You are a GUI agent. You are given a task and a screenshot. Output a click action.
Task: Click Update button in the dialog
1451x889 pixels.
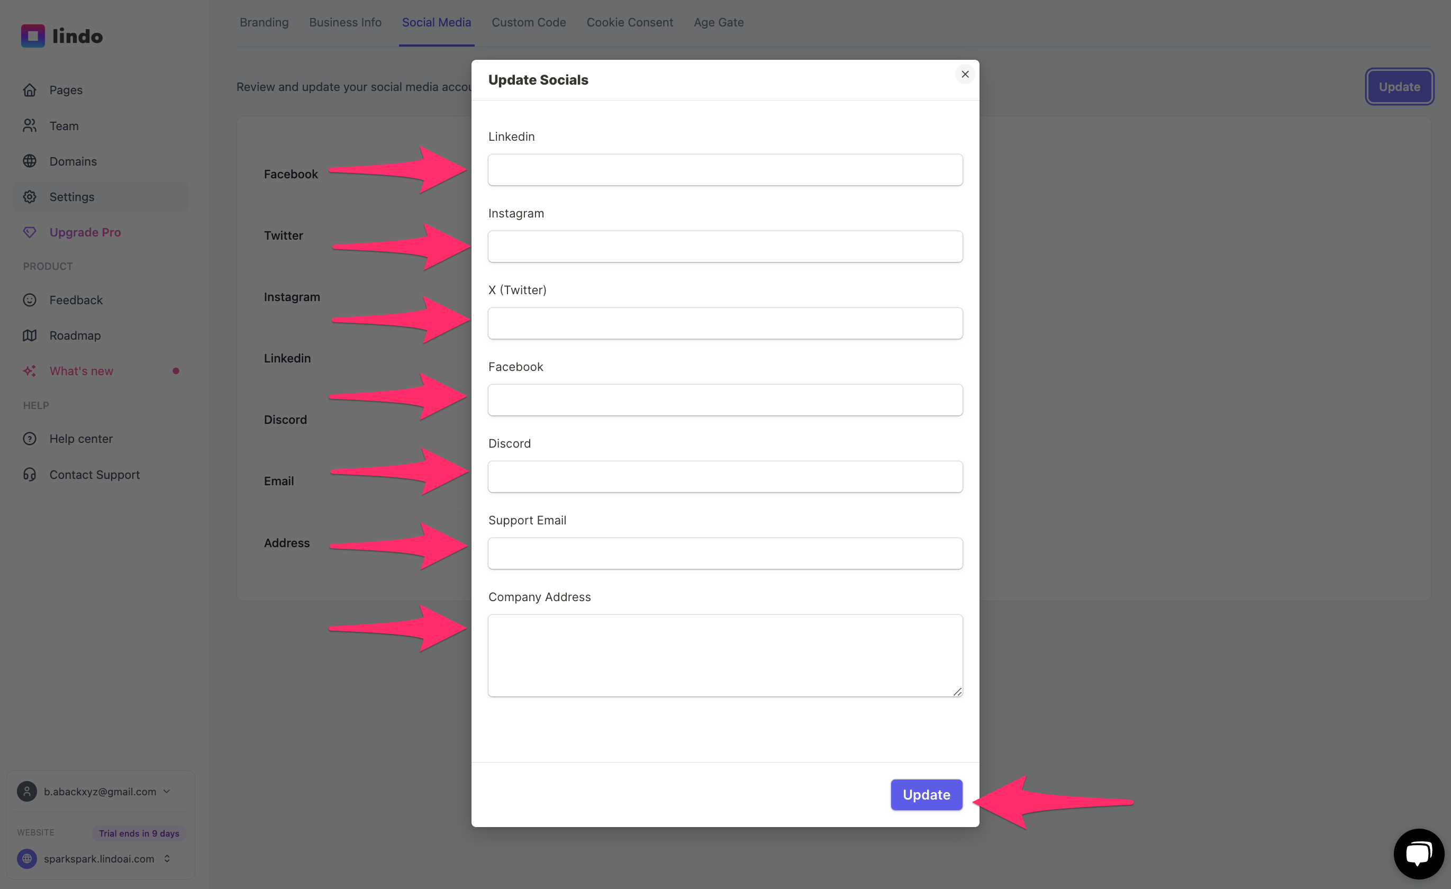point(926,794)
